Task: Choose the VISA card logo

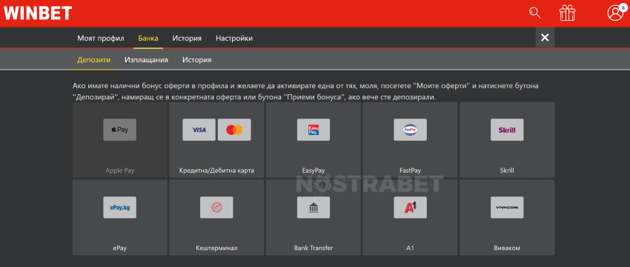Action: click(199, 130)
